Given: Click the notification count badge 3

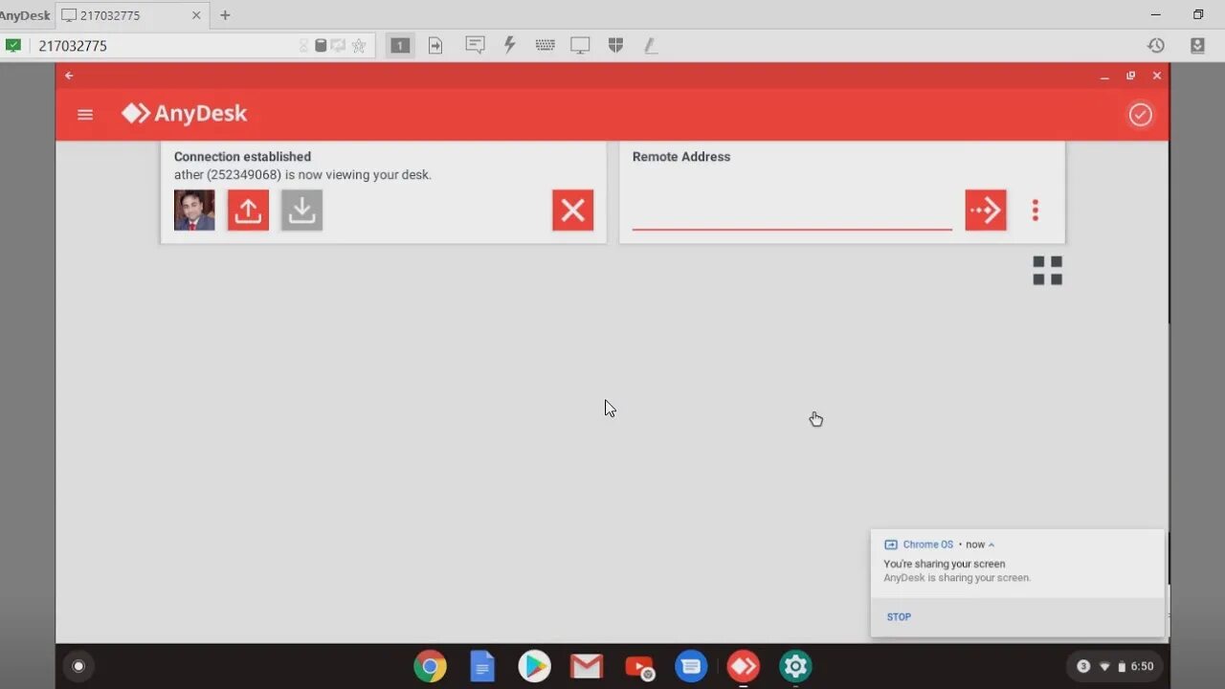Looking at the screenshot, I should pyautogui.click(x=1083, y=666).
